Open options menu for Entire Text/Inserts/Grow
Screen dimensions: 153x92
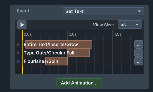(x=139, y=44)
